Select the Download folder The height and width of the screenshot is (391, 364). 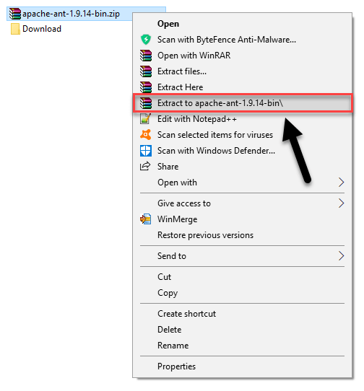[36, 29]
